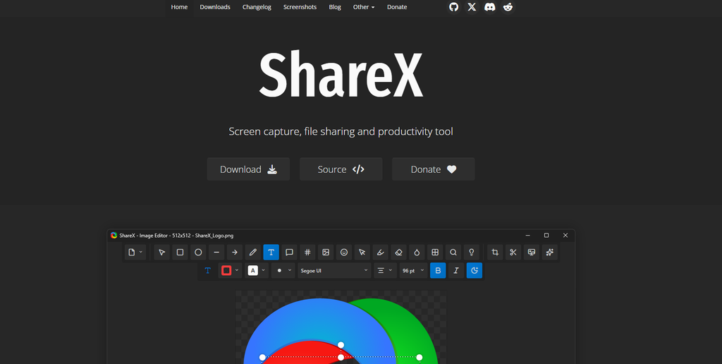This screenshot has width=722, height=364.
Task: Select the Spotlight lightbulb tool
Action: pyautogui.click(x=472, y=252)
